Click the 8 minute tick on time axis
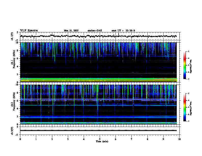 pos(147,139)
